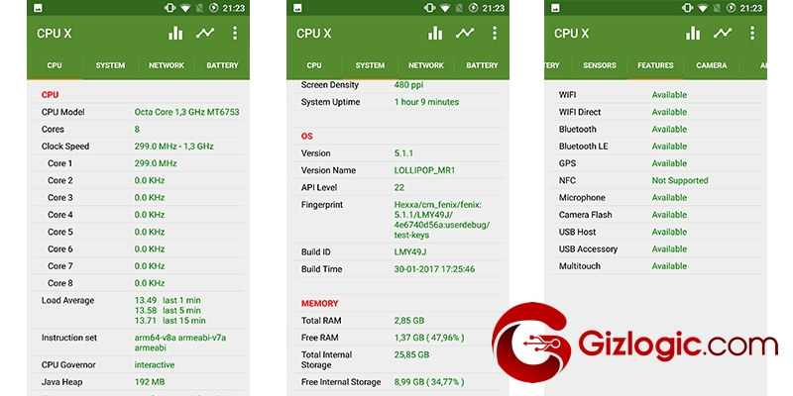Open line graph icon in right CPU X screen
Viewport: 793px width, 396px height.
click(723, 34)
